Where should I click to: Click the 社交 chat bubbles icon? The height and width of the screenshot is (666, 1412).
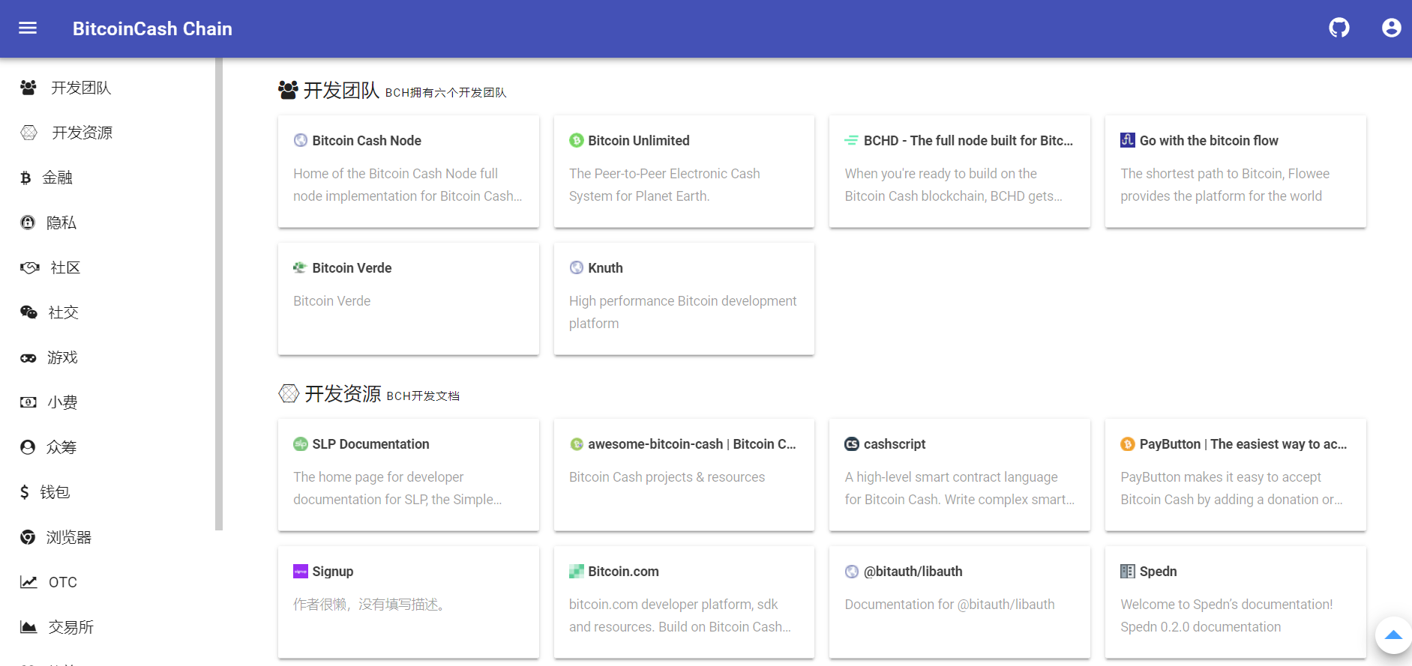tap(28, 312)
